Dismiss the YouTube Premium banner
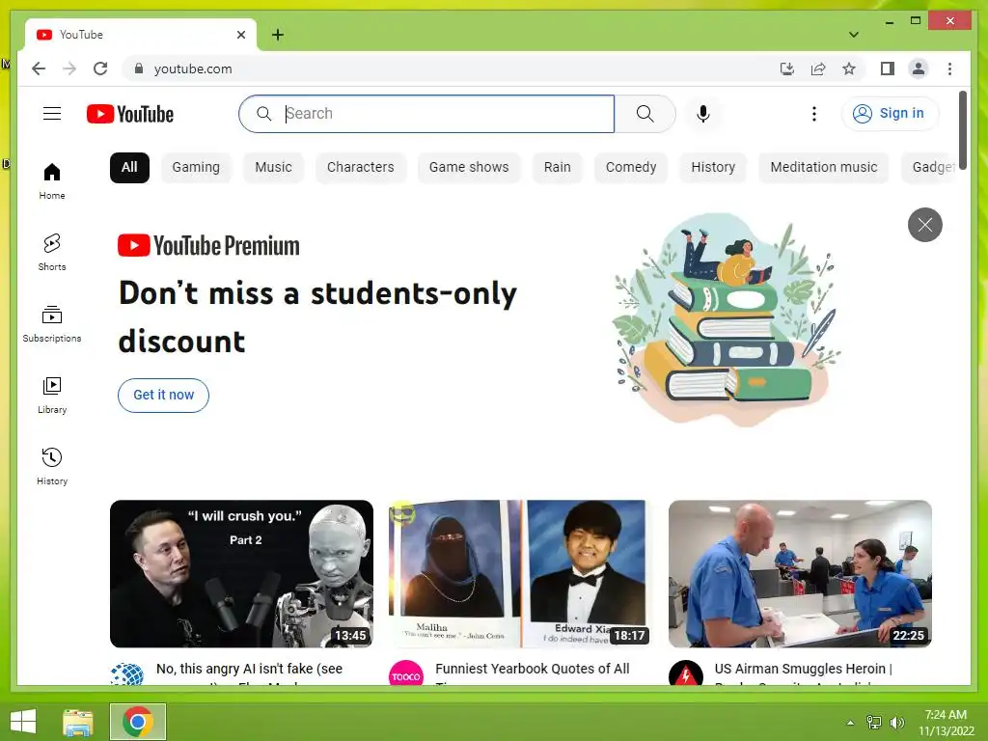 pyautogui.click(x=924, y=225)
